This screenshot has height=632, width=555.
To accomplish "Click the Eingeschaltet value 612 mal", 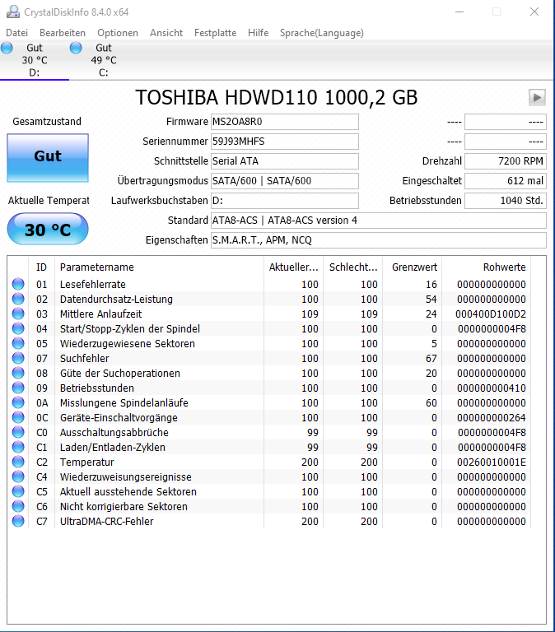I will [x=506, y=181].
